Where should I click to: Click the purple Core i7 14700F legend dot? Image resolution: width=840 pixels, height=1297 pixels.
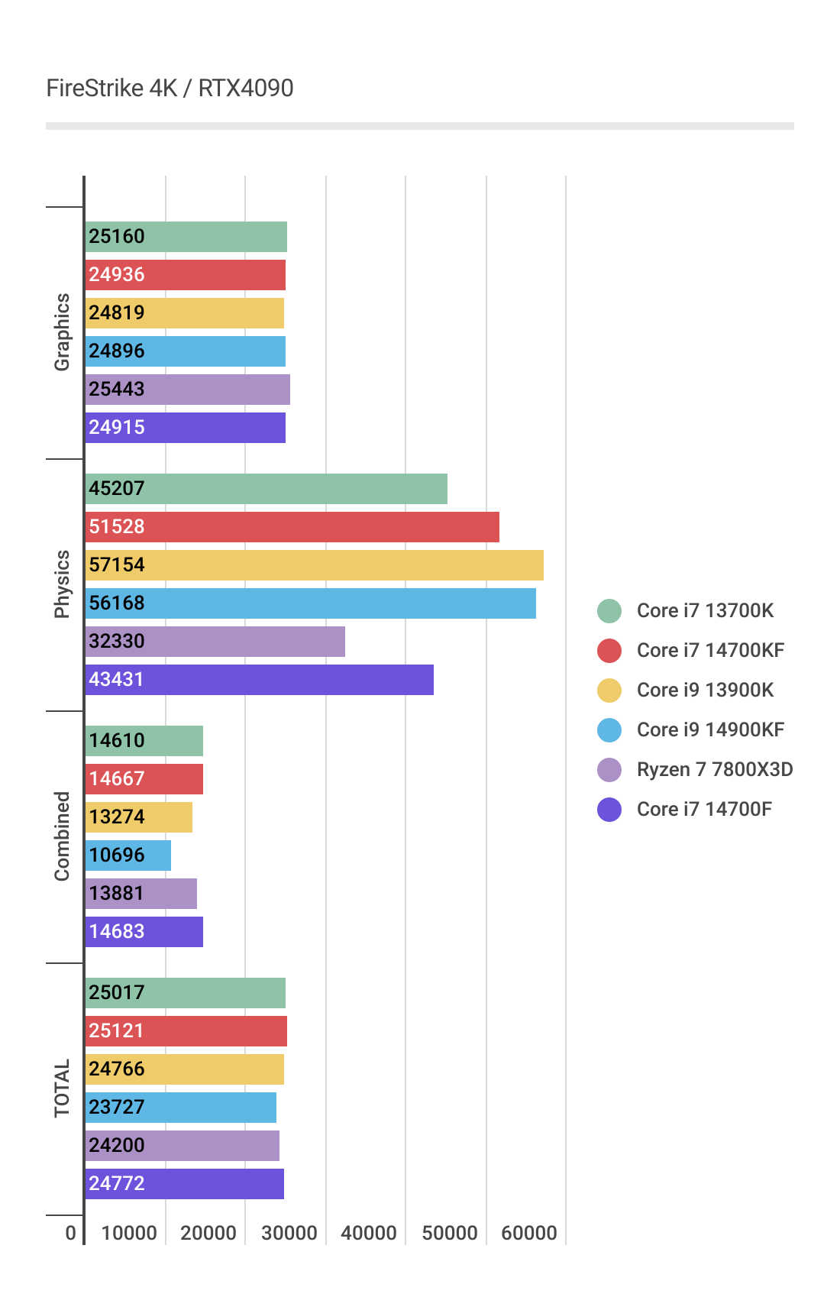coord(609,810)
